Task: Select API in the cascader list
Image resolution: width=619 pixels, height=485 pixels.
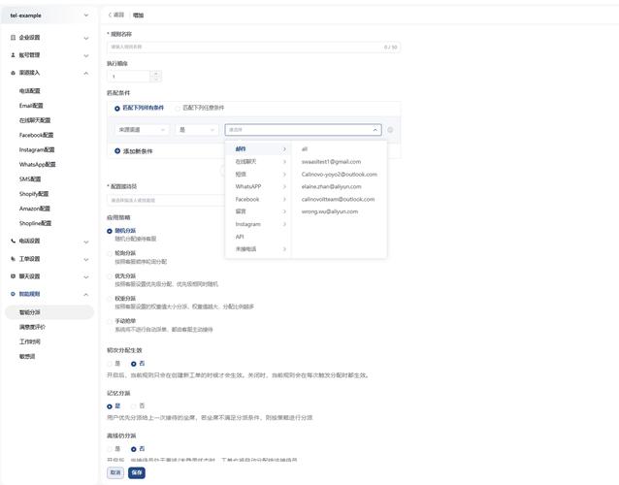Action: [x=259, y=237]
